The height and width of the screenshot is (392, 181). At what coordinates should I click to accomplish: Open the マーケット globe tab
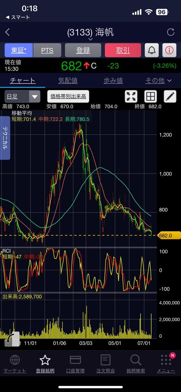(x=15, y=364)
